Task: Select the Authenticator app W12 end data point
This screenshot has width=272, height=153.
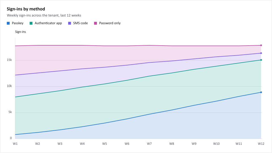Action: [x=261, y=60]
